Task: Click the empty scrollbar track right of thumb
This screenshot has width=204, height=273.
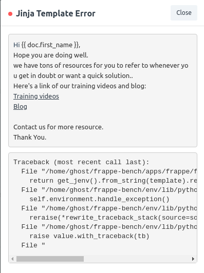Action: pyautogui.click(x=137, y=259)
